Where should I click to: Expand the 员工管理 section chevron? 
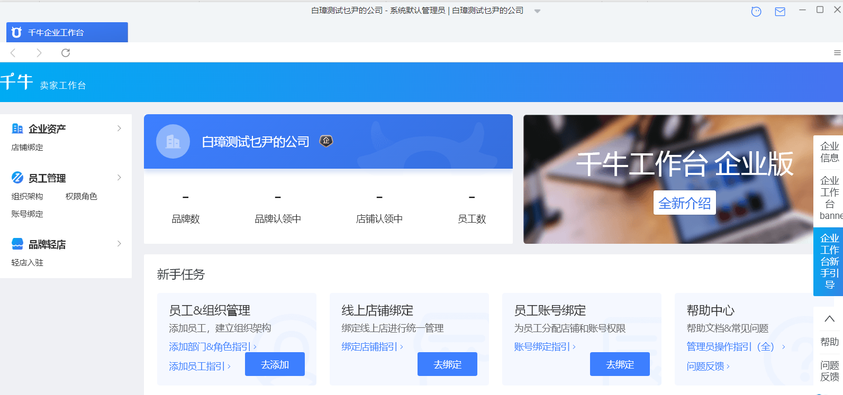coord(120,178)
